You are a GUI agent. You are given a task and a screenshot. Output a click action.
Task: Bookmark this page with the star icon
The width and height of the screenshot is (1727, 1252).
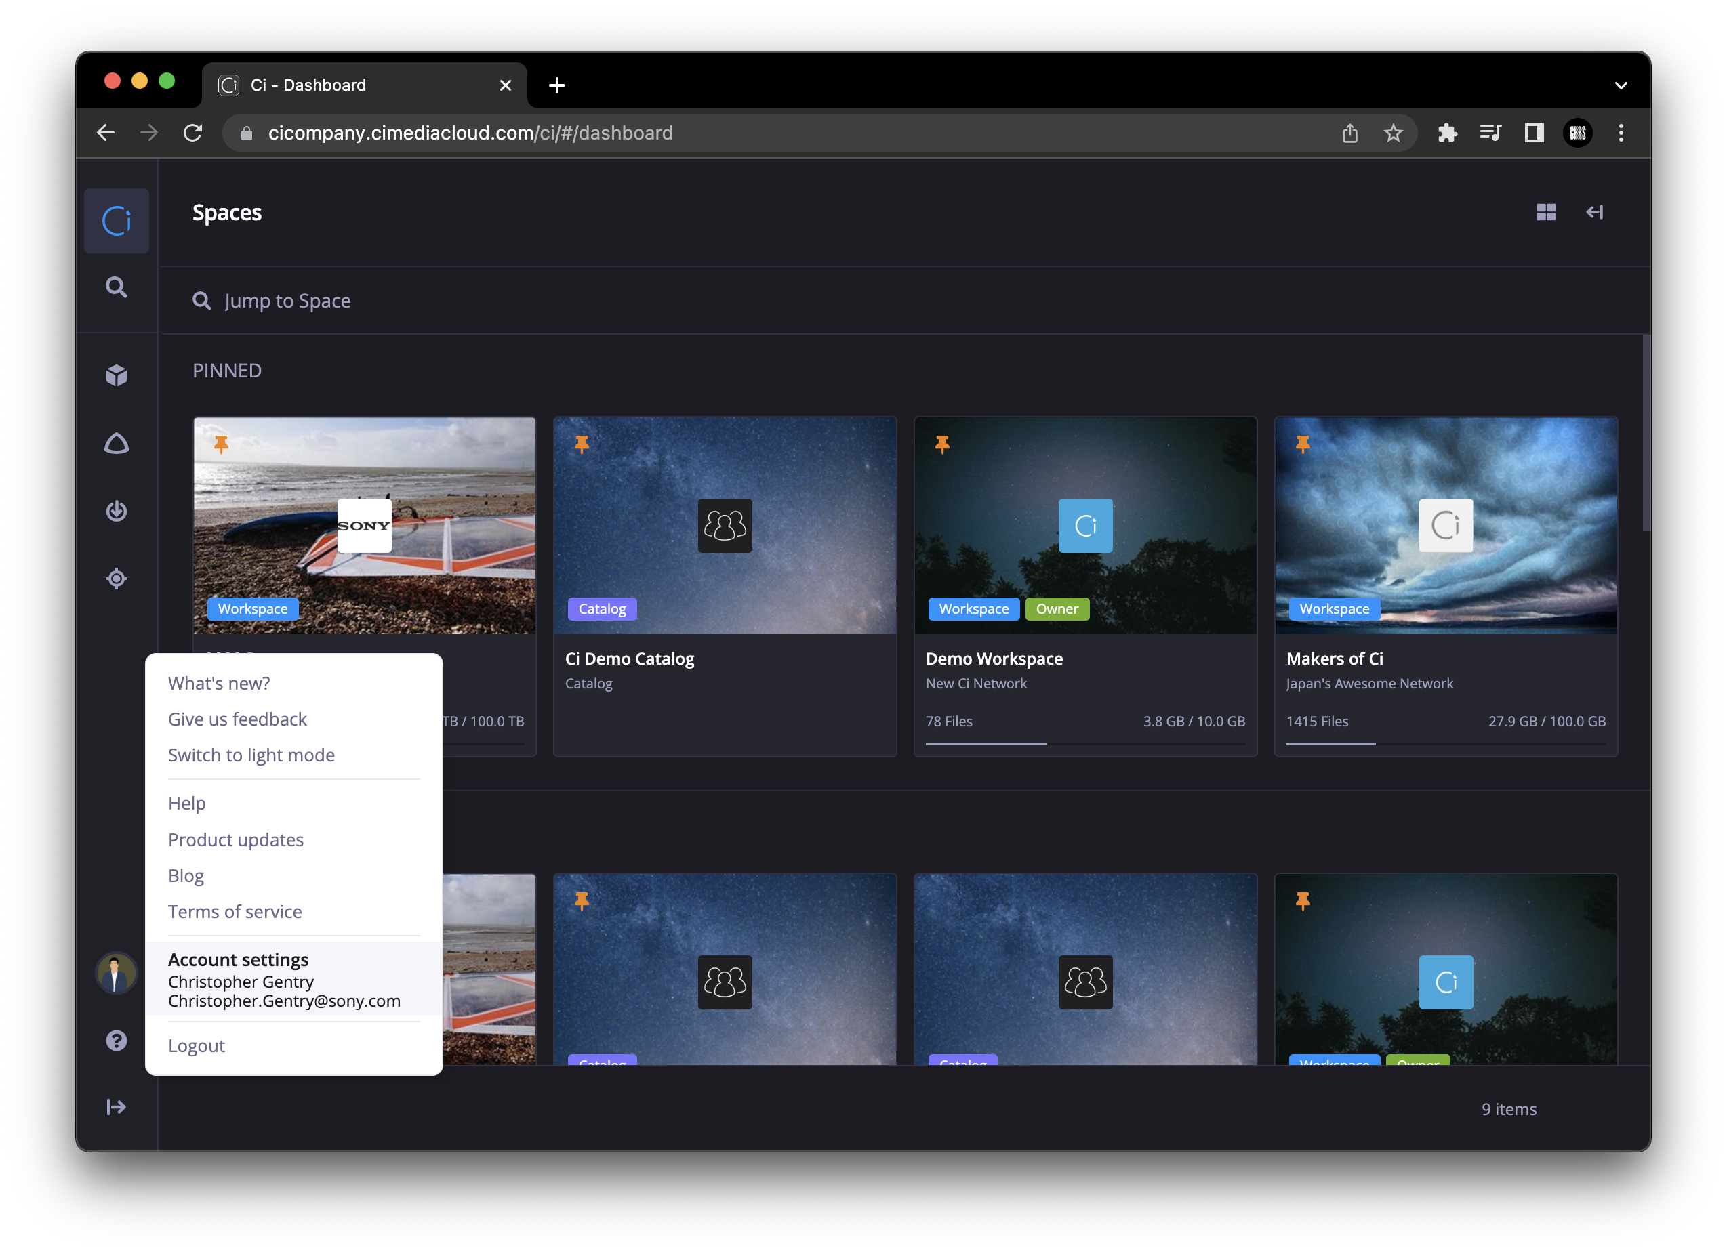pos(1393,133)
